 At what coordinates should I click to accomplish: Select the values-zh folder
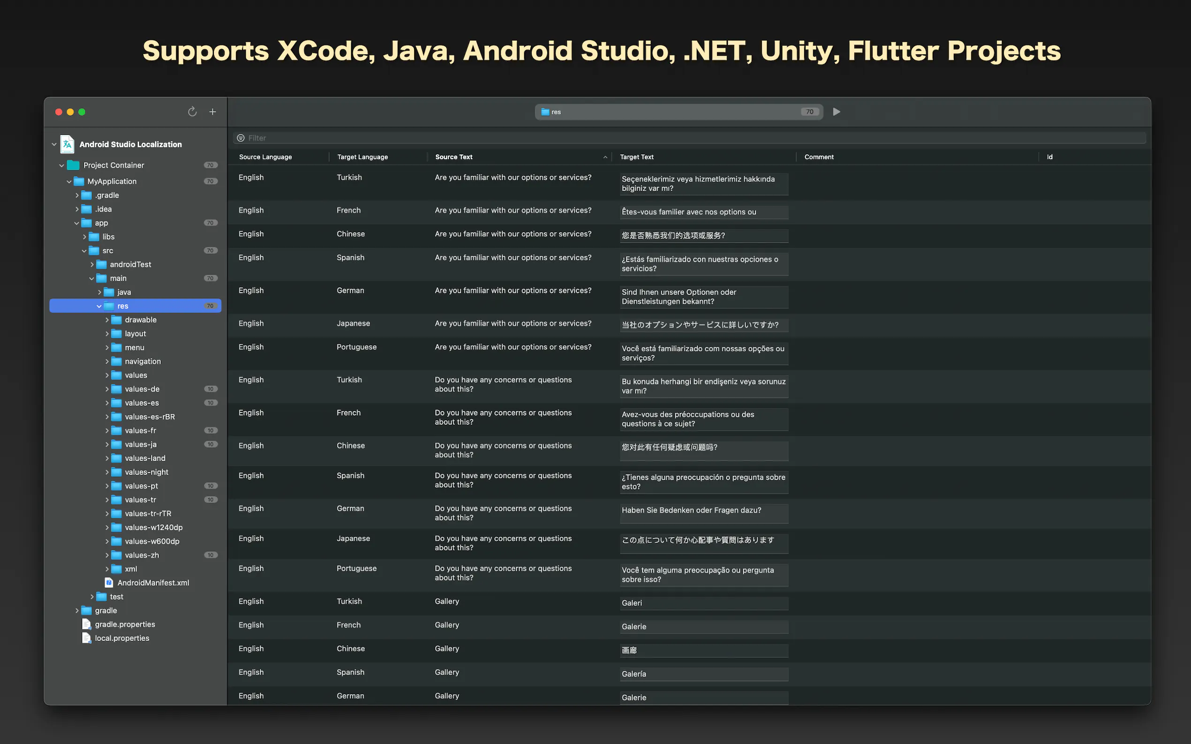[x=142, y=555]
